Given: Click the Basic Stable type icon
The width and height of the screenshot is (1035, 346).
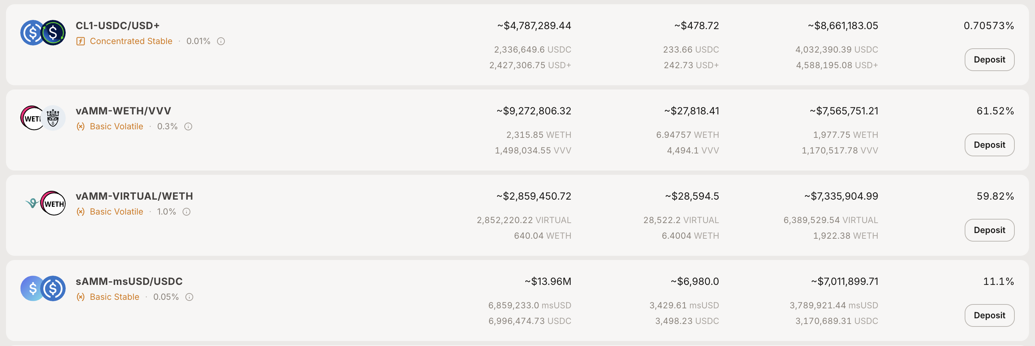Looking at the screenshot, I should [x=80, y=297].
